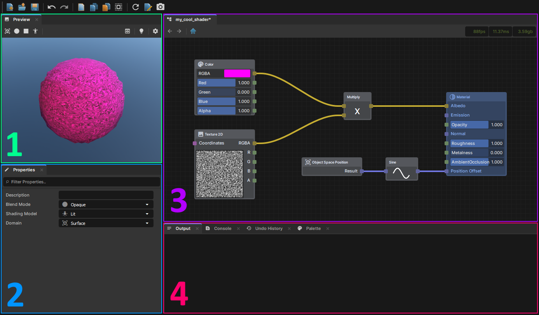Viewport: 539px width, 315px height.
Task: Click the New shader file icon
Action: [10, 7]
